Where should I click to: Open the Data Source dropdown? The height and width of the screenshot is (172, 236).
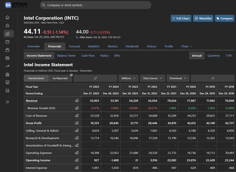click(152, 78)
